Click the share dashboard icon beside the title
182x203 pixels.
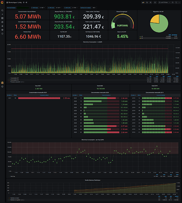coord(26,2)
